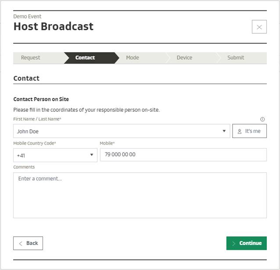Click the Back button
280x270 pixels.
(x=28, y=243)
